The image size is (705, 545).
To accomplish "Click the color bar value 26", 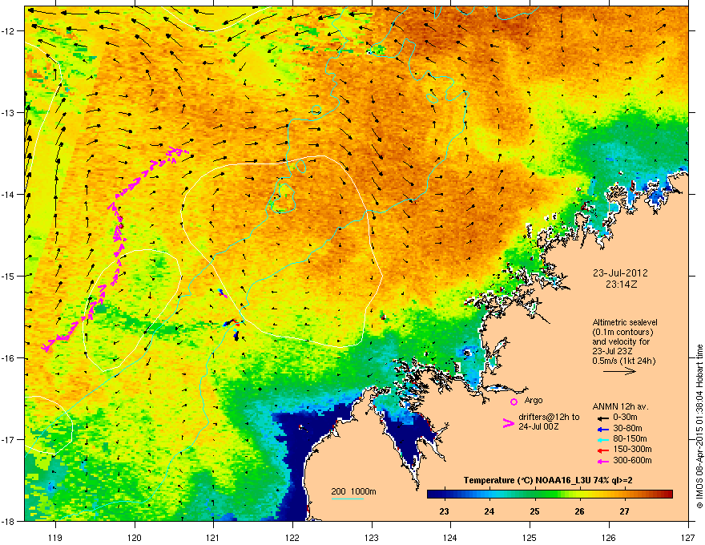I will (x=579, y=511).
